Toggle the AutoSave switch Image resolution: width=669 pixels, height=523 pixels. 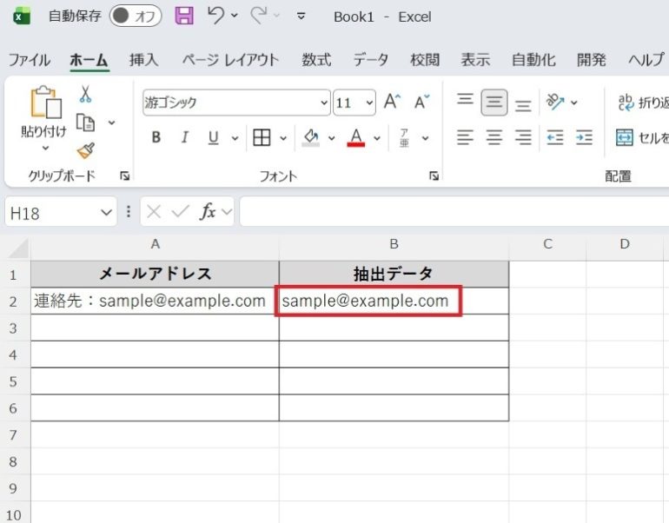point(136,17)
